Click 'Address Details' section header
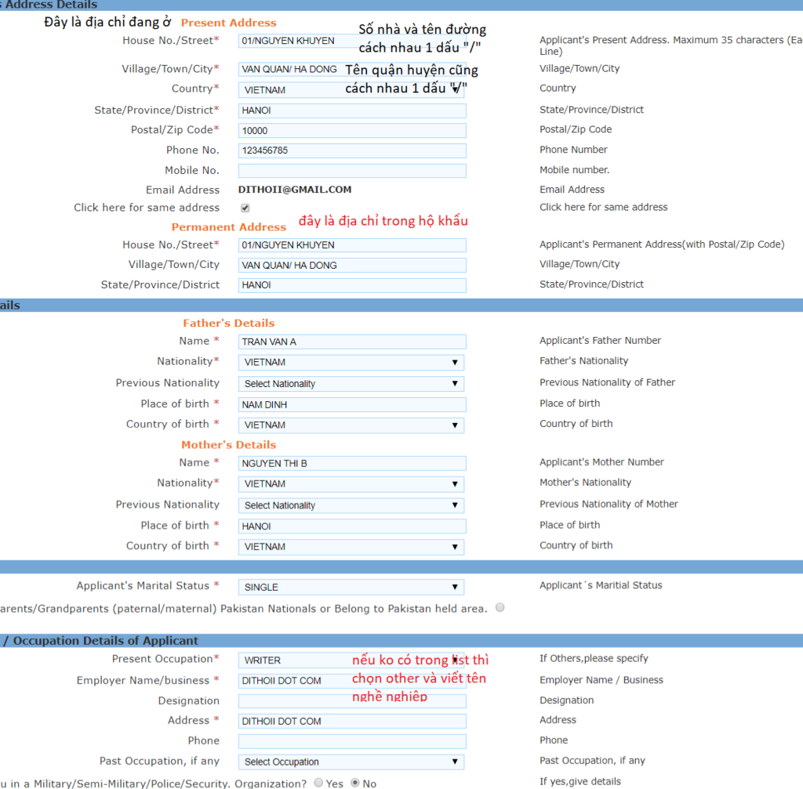The width and height of the screenshot is (803, 789). point(51,5)
